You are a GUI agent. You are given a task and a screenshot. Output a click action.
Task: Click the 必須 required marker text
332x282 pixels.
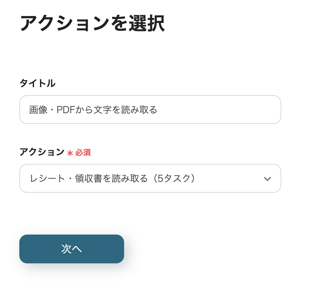[x=83, y=153]
